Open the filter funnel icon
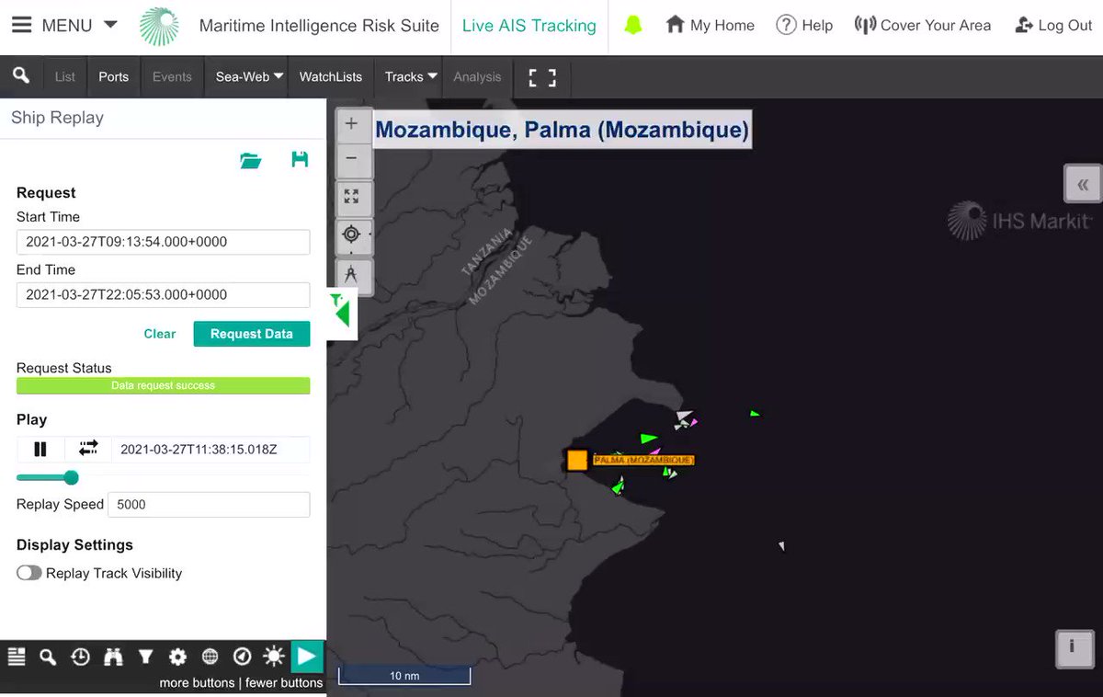1103x697 pixels. 145,657
